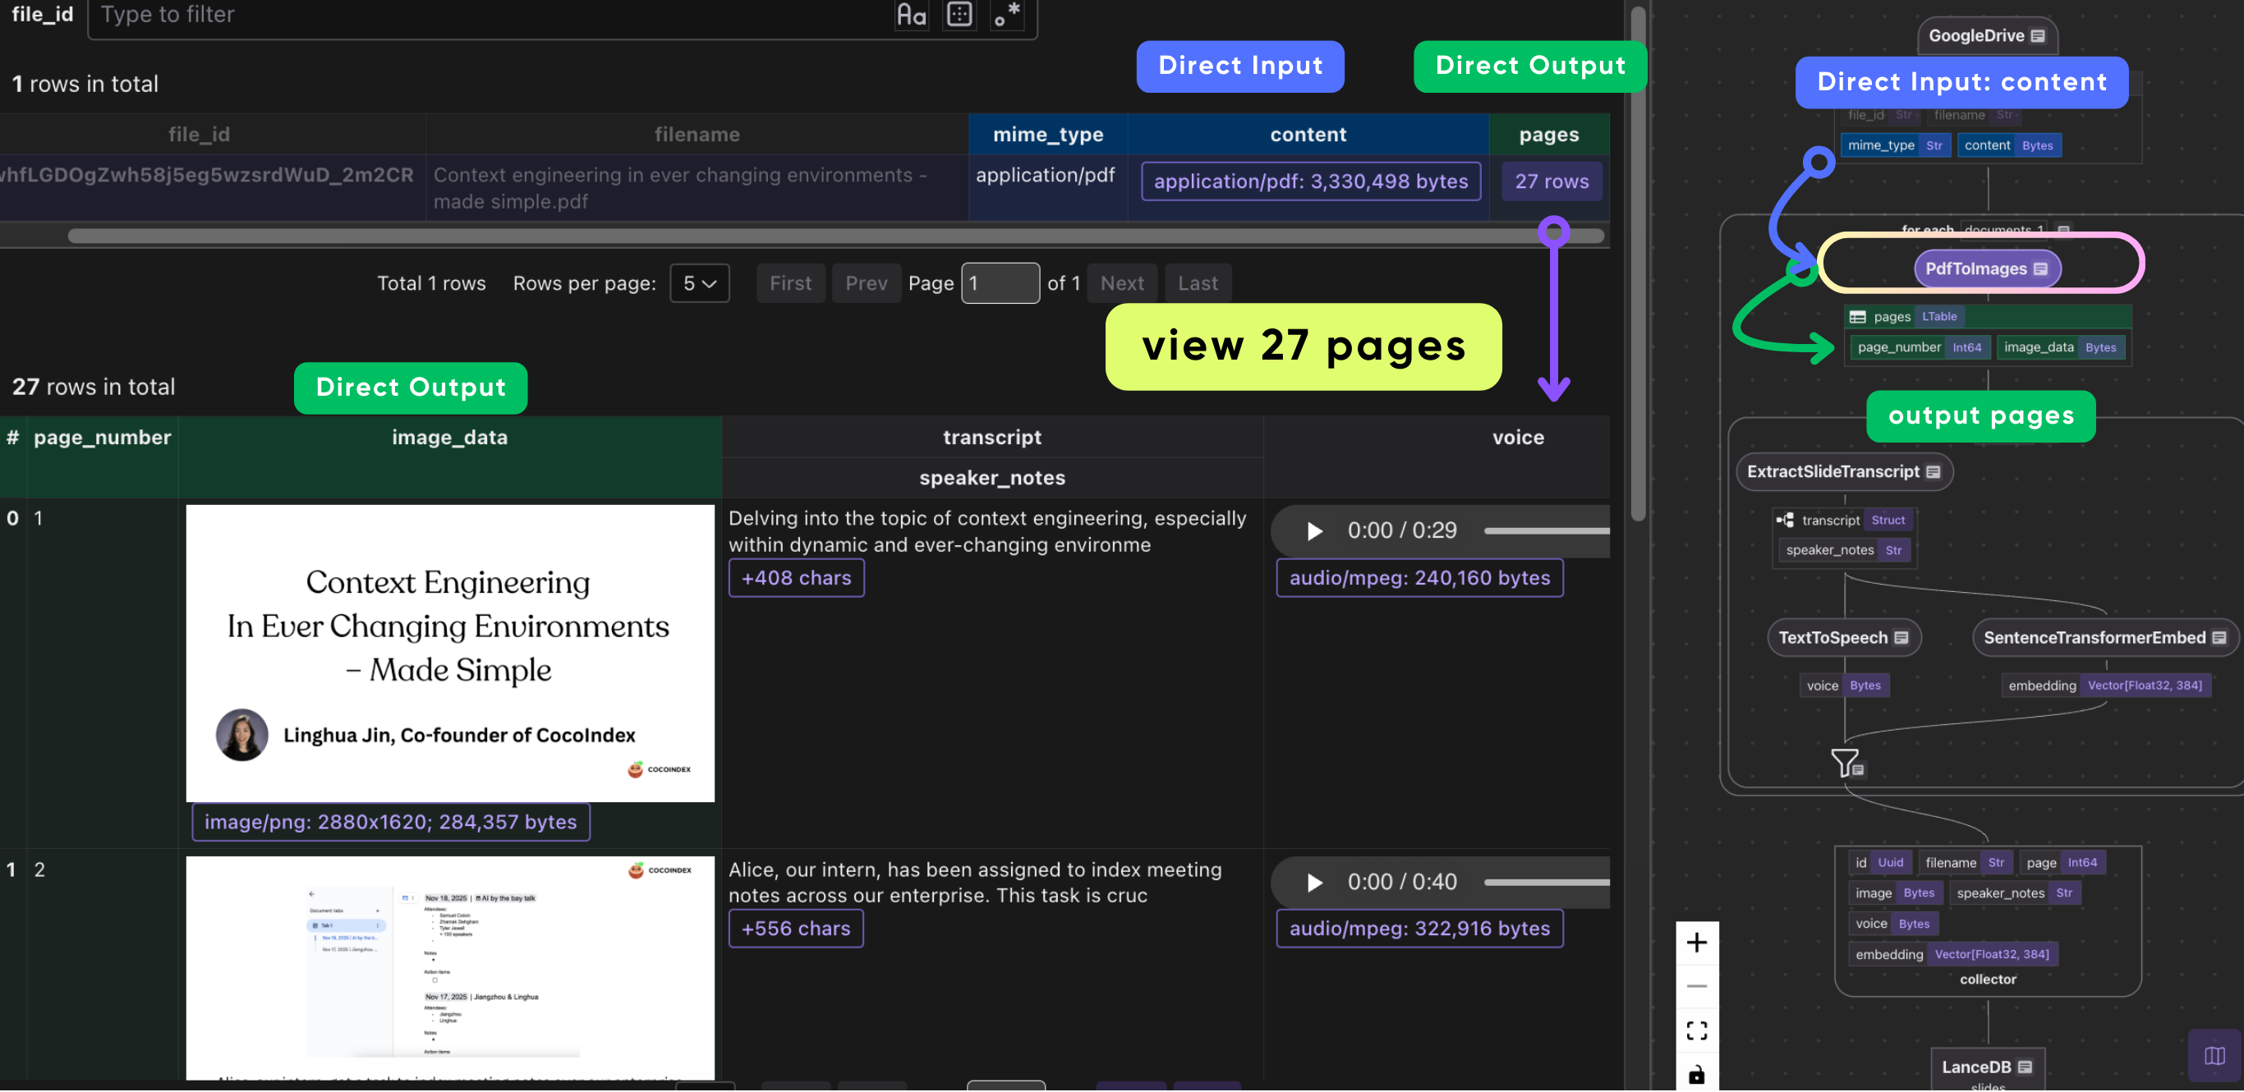Play the voice audio for page 1

pyautogui.click(x=1313, y=530)
